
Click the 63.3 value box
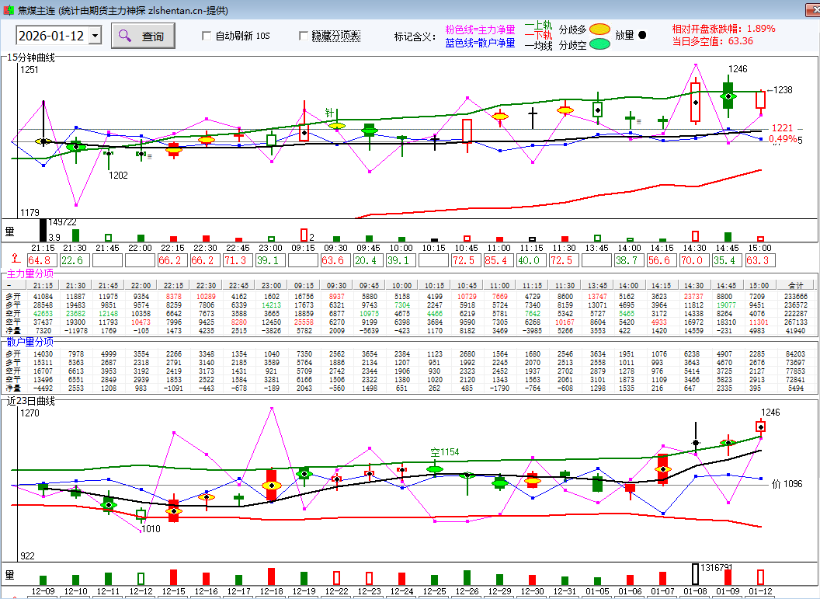click(x=760, y=260)
